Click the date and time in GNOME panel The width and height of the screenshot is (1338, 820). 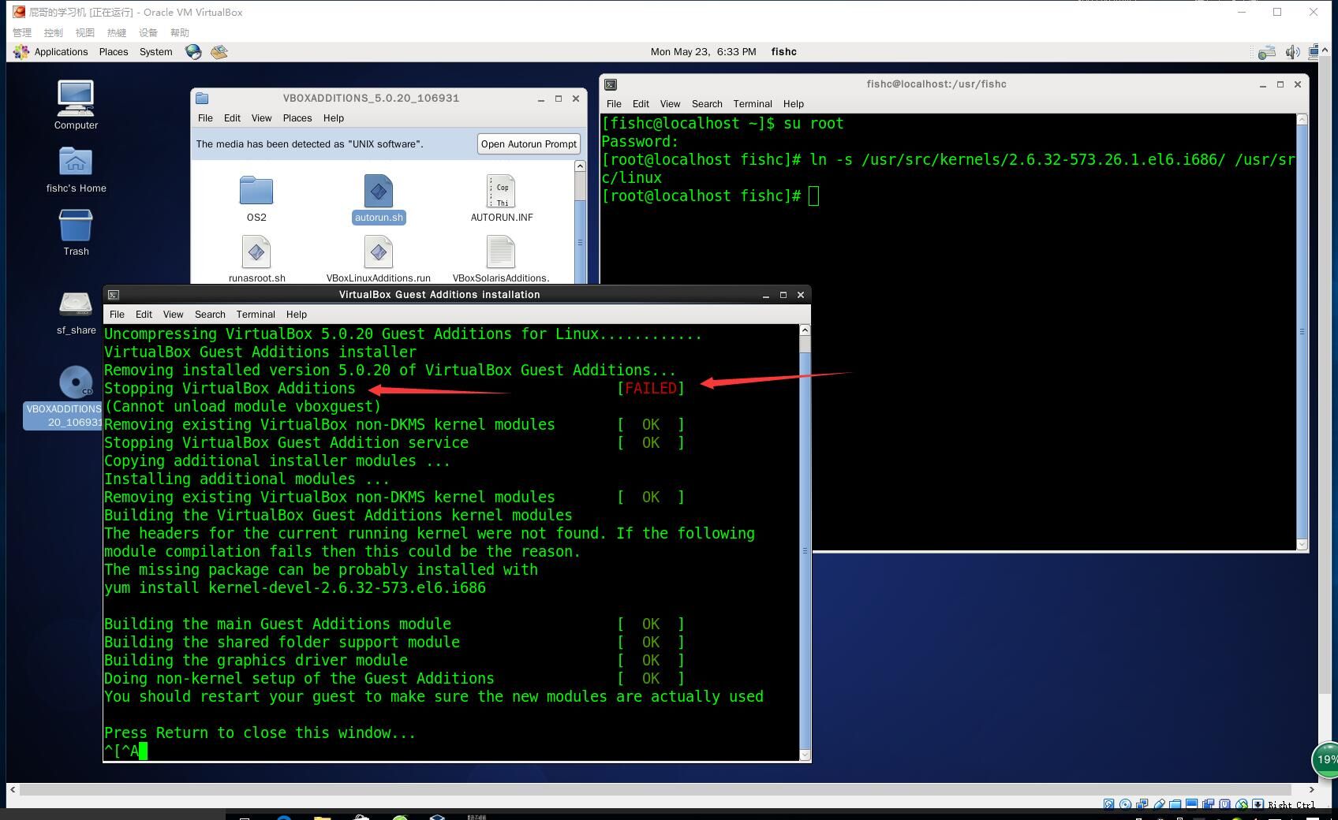[x=703, y=52]
